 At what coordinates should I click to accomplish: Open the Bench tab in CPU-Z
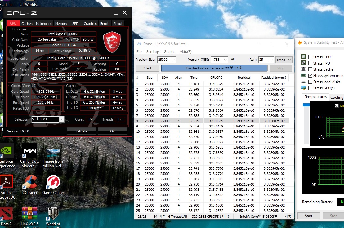(x=105, y=24)
